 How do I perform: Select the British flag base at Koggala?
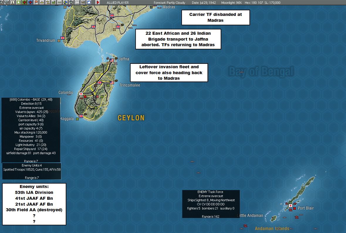pyautogui.click(x=81, y=116)
